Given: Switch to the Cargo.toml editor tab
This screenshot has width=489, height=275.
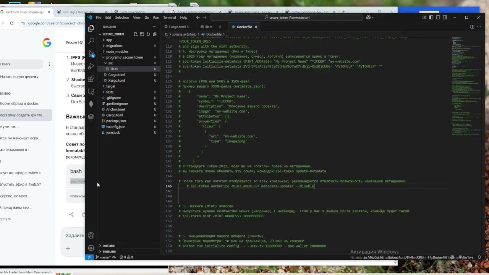Looking at the screenshot, I should (178, 27).
